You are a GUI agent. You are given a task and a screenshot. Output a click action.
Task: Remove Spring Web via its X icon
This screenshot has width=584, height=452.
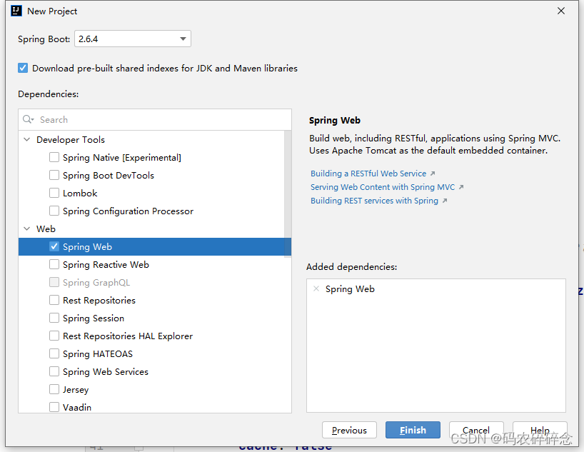pos(316,288)
